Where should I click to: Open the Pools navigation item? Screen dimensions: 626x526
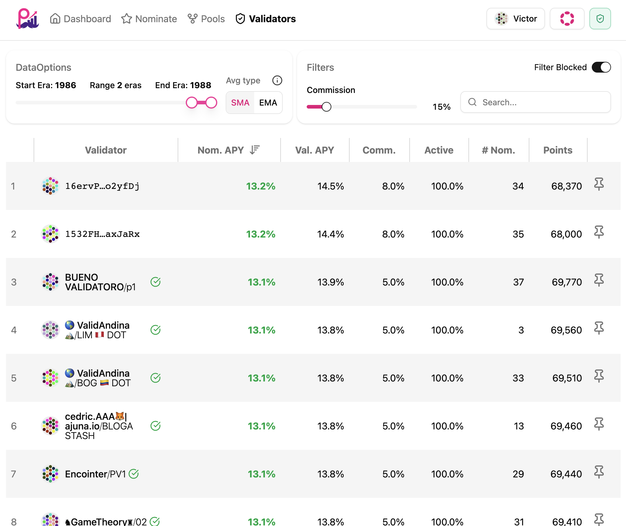[206, 19]
